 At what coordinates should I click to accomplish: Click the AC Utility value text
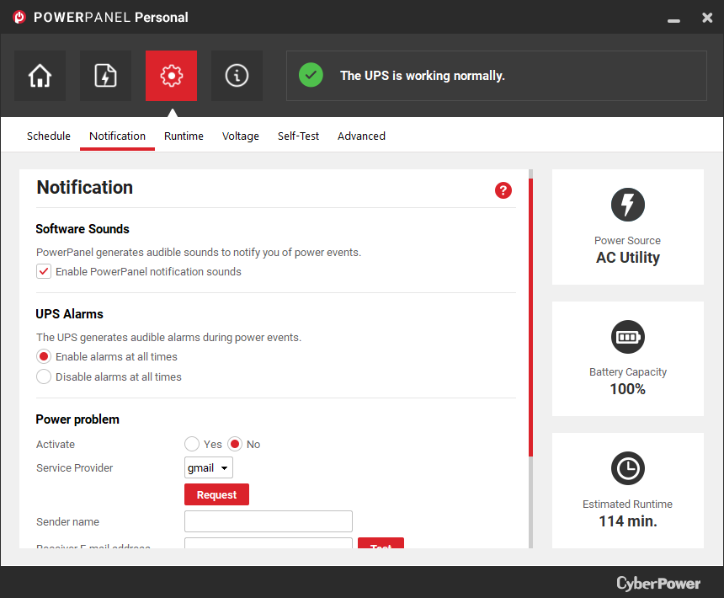click(x=627, y=258)
